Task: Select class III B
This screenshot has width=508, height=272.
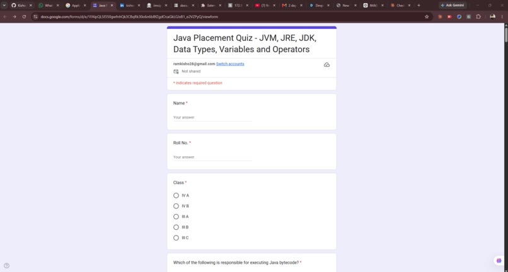Action: click(x=176, y=227)
